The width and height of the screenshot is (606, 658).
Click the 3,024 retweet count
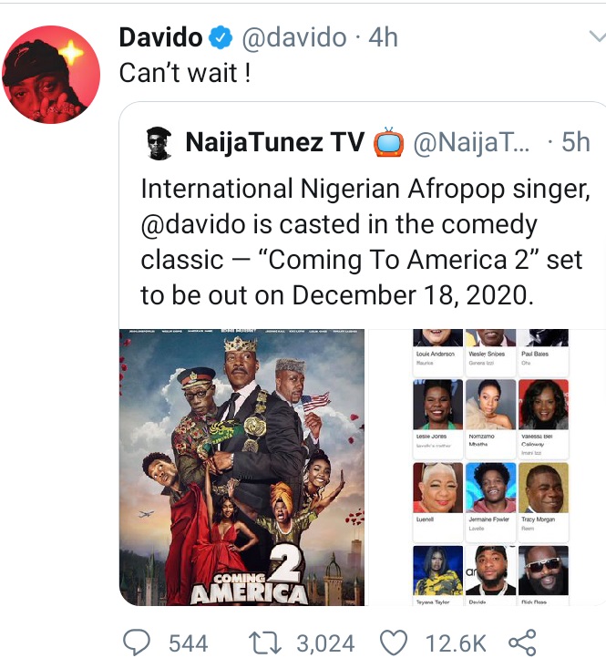[324, 643]
